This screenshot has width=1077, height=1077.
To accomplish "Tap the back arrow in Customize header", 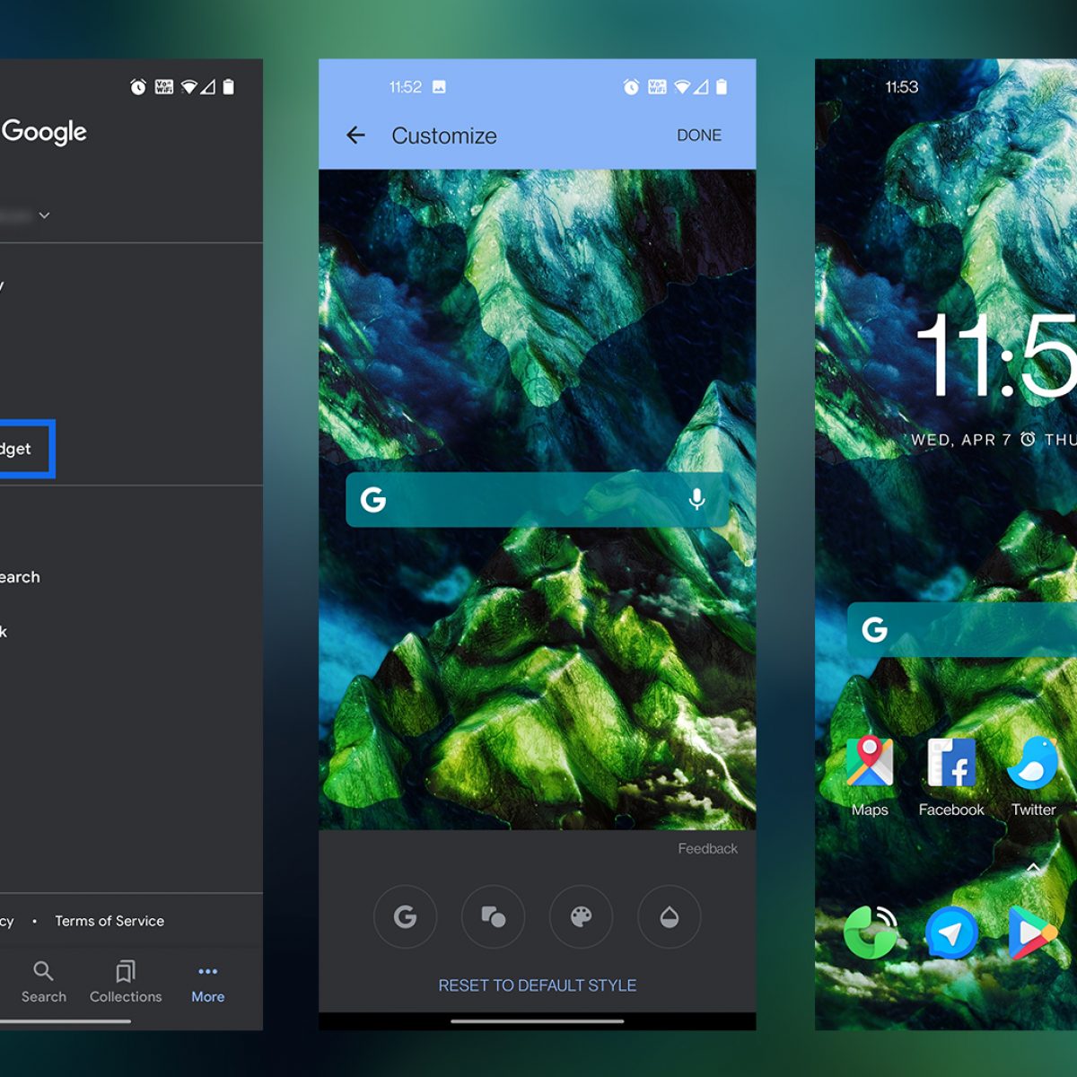I will [x=356, y=136].
